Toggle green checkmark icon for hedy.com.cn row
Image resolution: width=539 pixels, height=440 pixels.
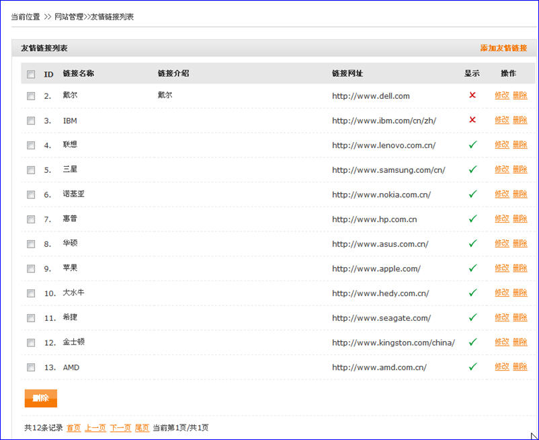pyautogui.click(x=473, y=293)
